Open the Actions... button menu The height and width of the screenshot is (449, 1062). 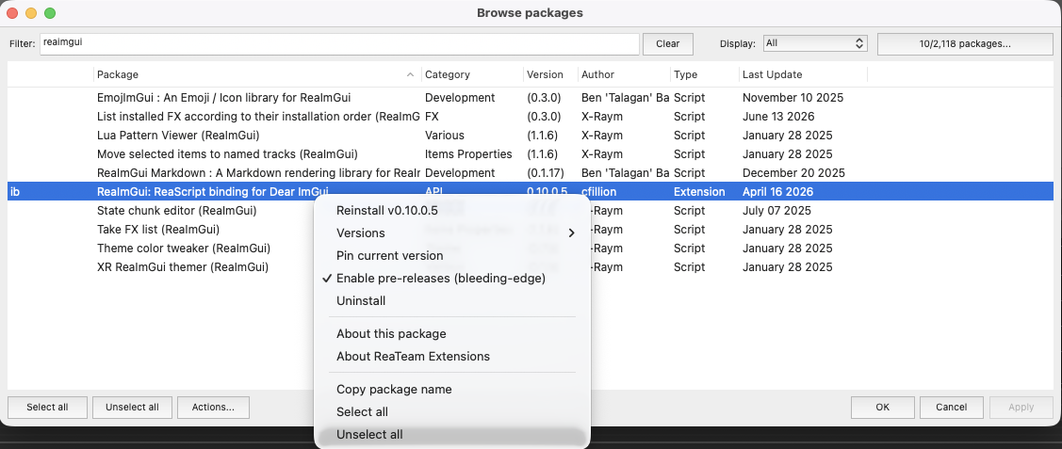click(x=213, y=407)
